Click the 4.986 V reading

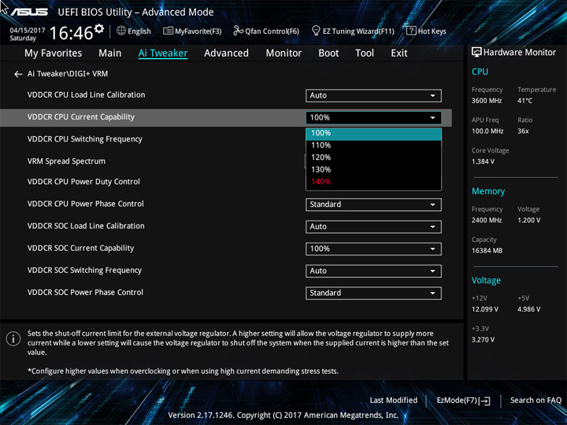(528, 309)
